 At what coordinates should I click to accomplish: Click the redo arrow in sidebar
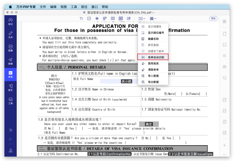[11, 139]
